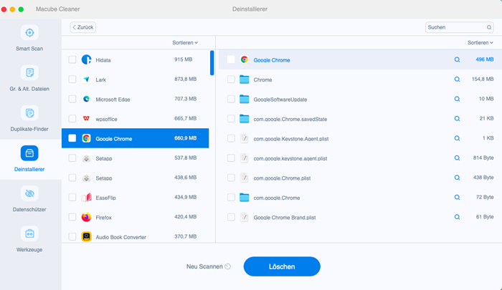Click the com.google.Keystone.Agent.plist file name
Image resolution: width=502 pixels, height=290 pixels.
(291, 139)
